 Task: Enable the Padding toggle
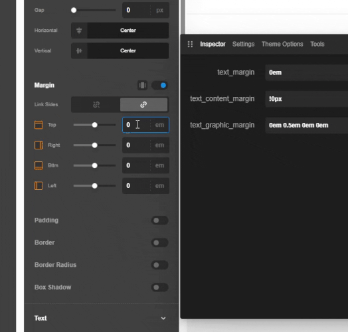[x=160, y=220]
